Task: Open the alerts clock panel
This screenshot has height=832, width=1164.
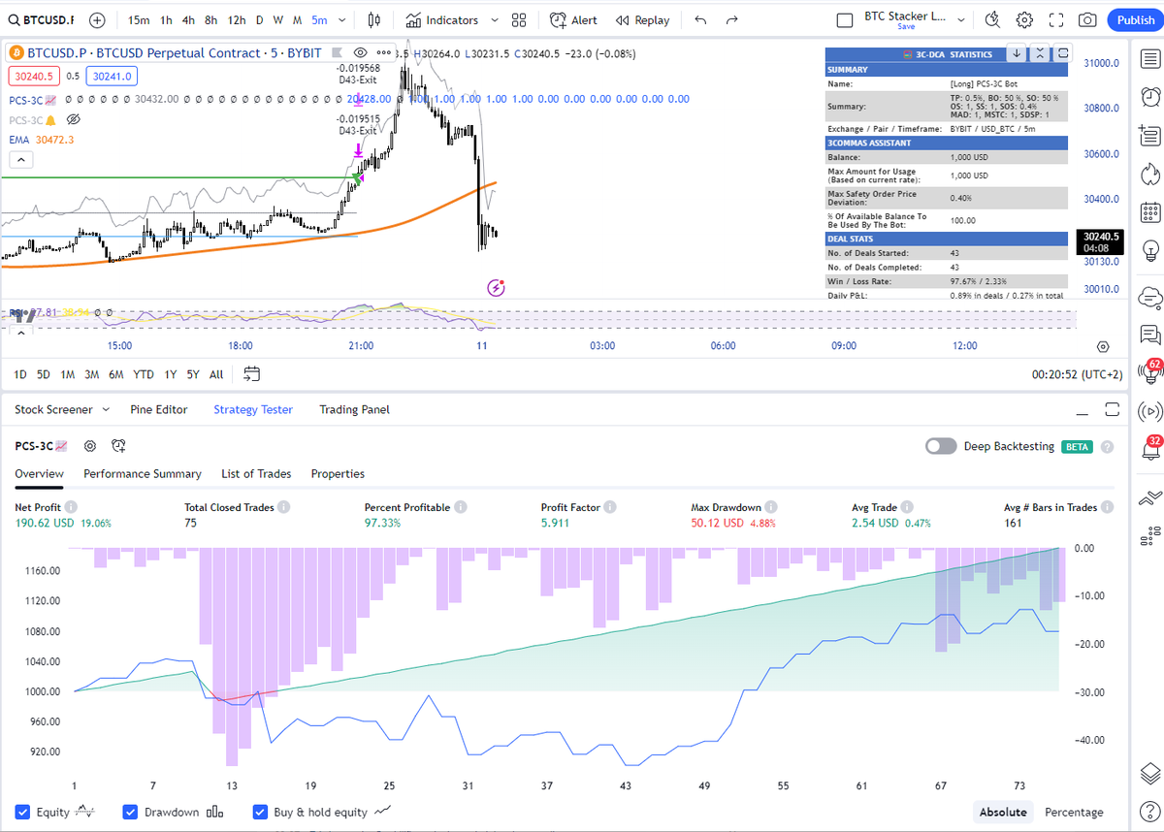Action: [1150, 97]
